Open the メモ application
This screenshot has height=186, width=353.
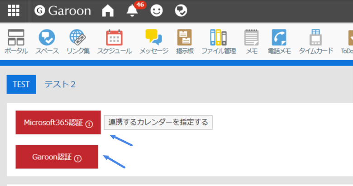click(x=252, y=42)
